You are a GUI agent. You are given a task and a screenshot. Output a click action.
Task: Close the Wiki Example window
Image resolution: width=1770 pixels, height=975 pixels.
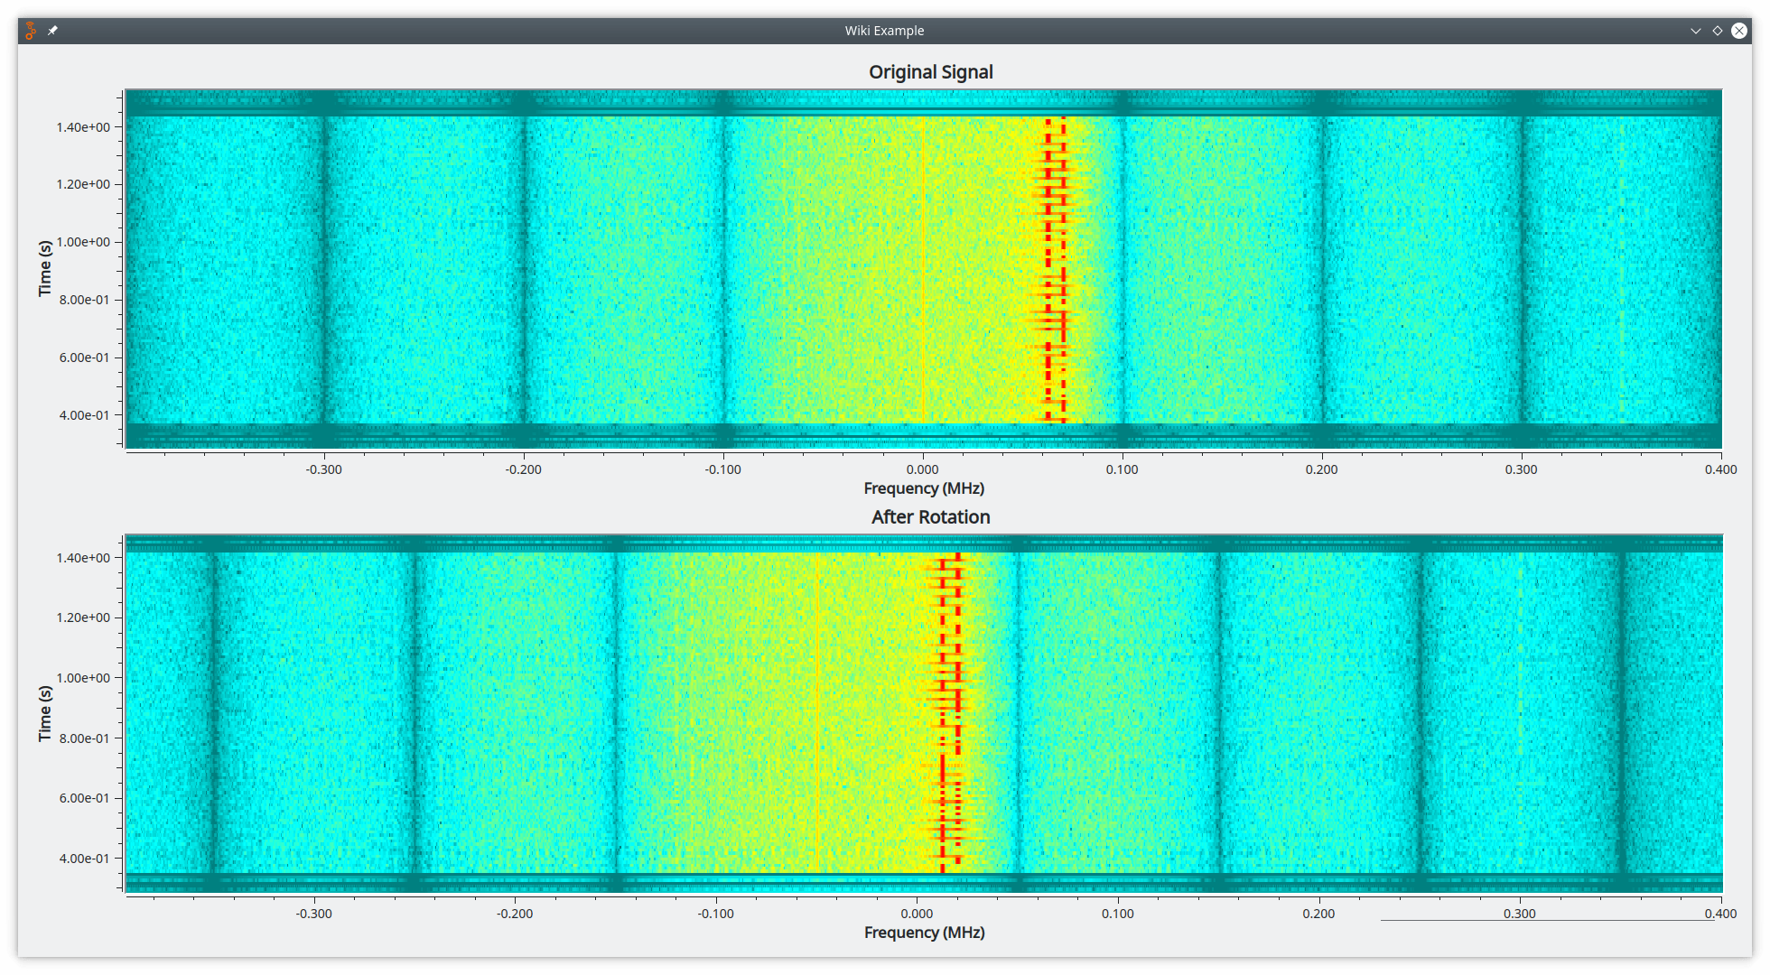pos(1739,31)
